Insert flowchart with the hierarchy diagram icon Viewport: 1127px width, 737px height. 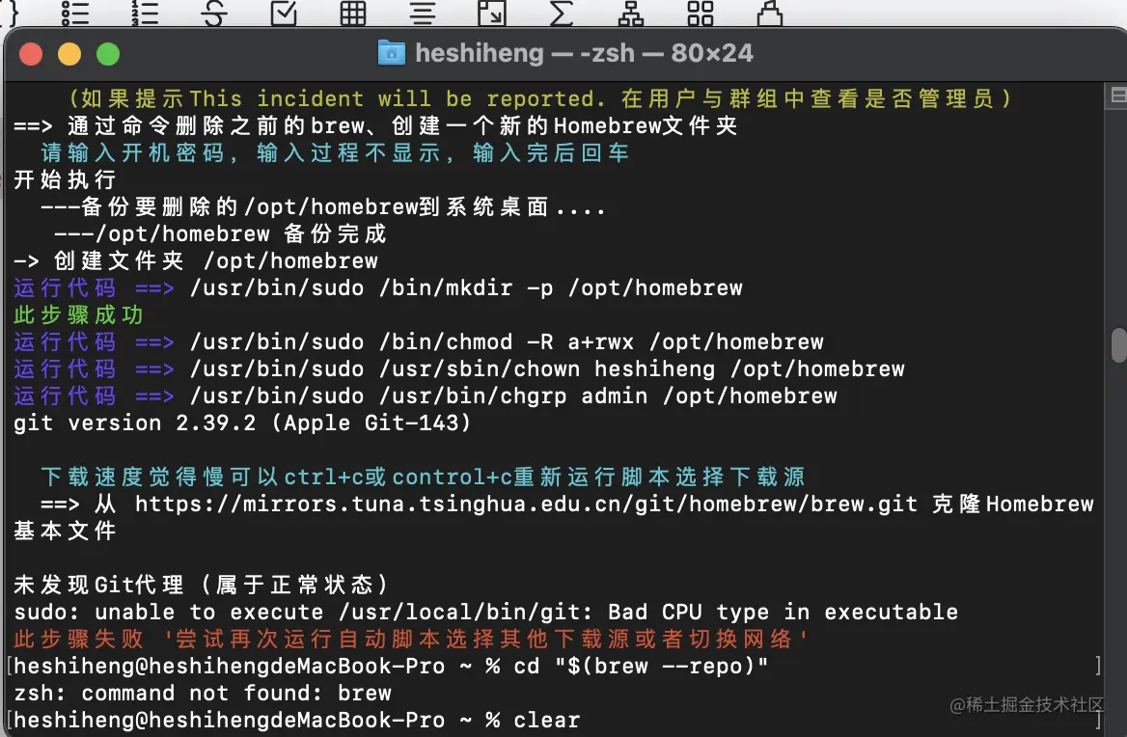pos(630,13)
